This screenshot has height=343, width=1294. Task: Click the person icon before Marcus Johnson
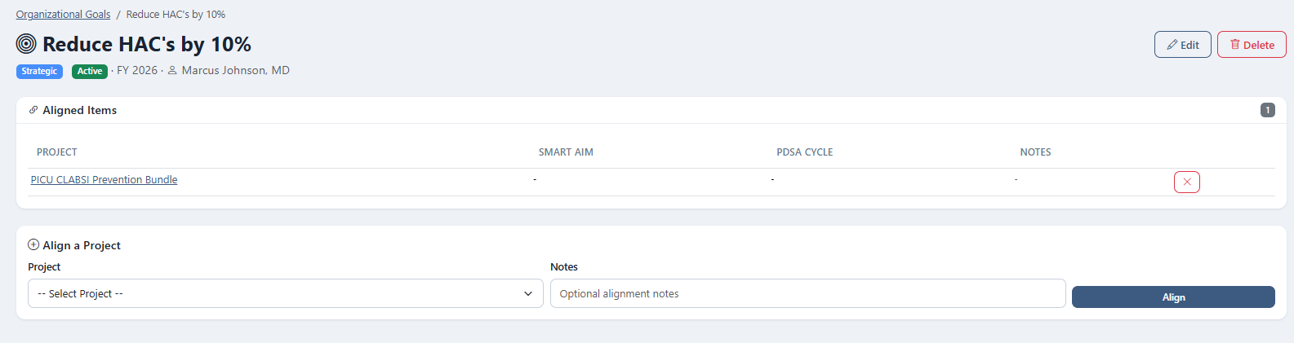click(172, 71)
